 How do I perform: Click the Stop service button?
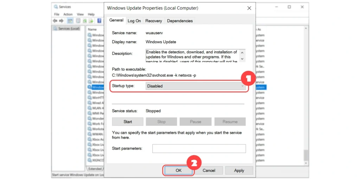(x=161, y=122)
